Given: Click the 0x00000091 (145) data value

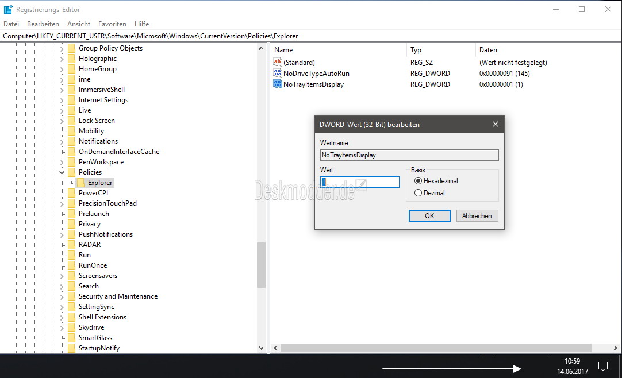Looking at the screenshot, I should 504,74.
